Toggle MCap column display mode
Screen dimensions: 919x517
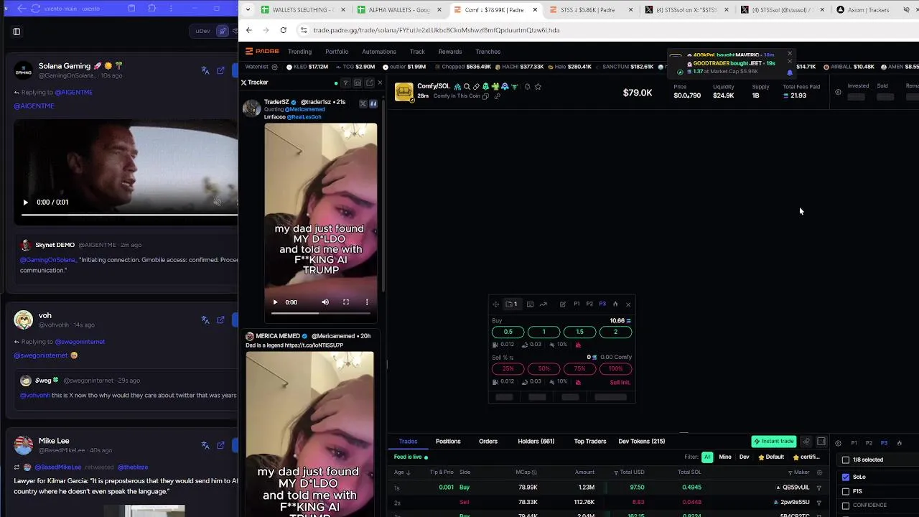(x=534, y=472)
